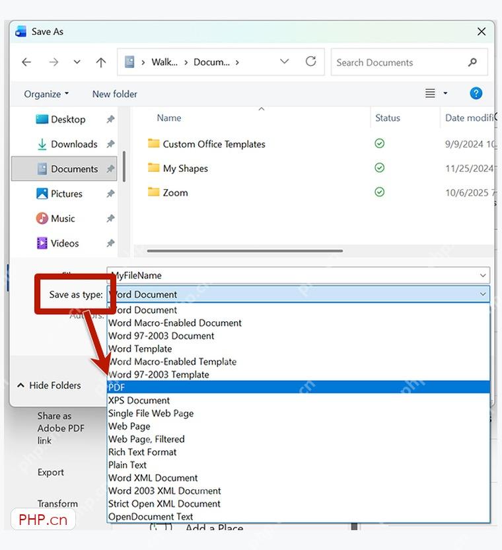
Task: Expand the address bar history dropdown
Action: coord(284,61)
